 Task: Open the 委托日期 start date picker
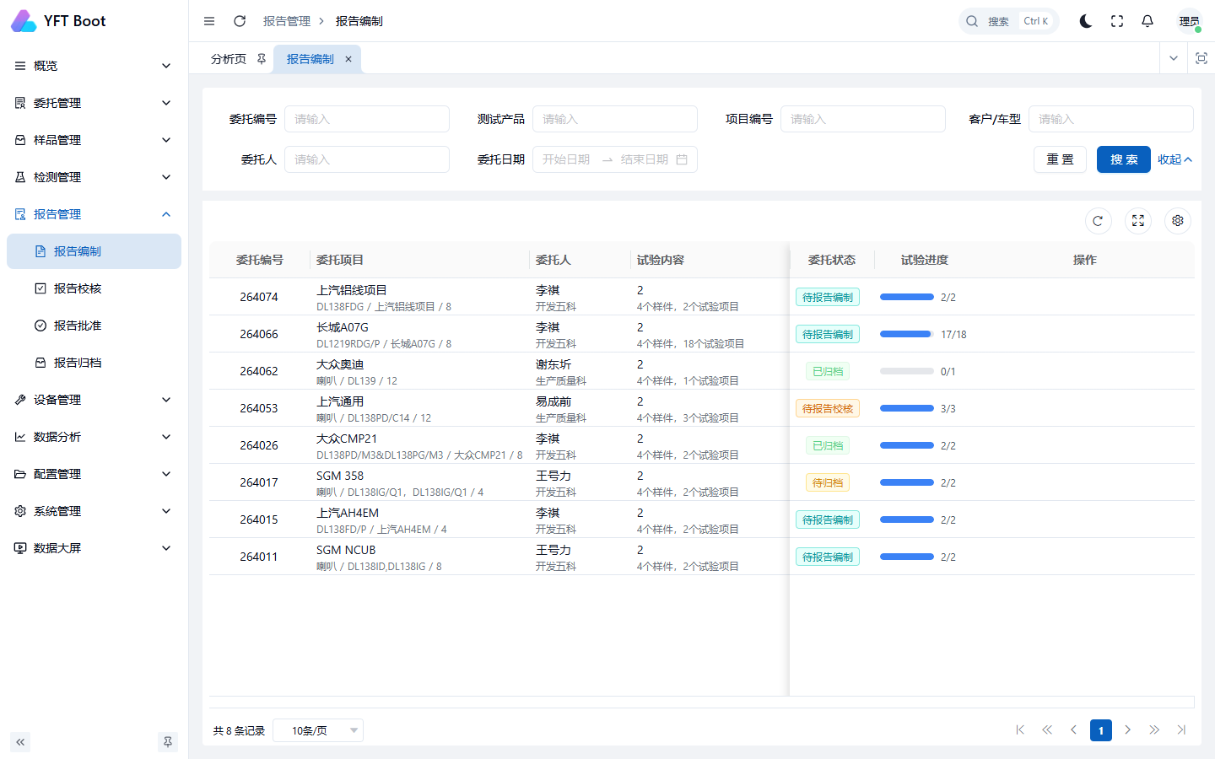click(567, 159)
